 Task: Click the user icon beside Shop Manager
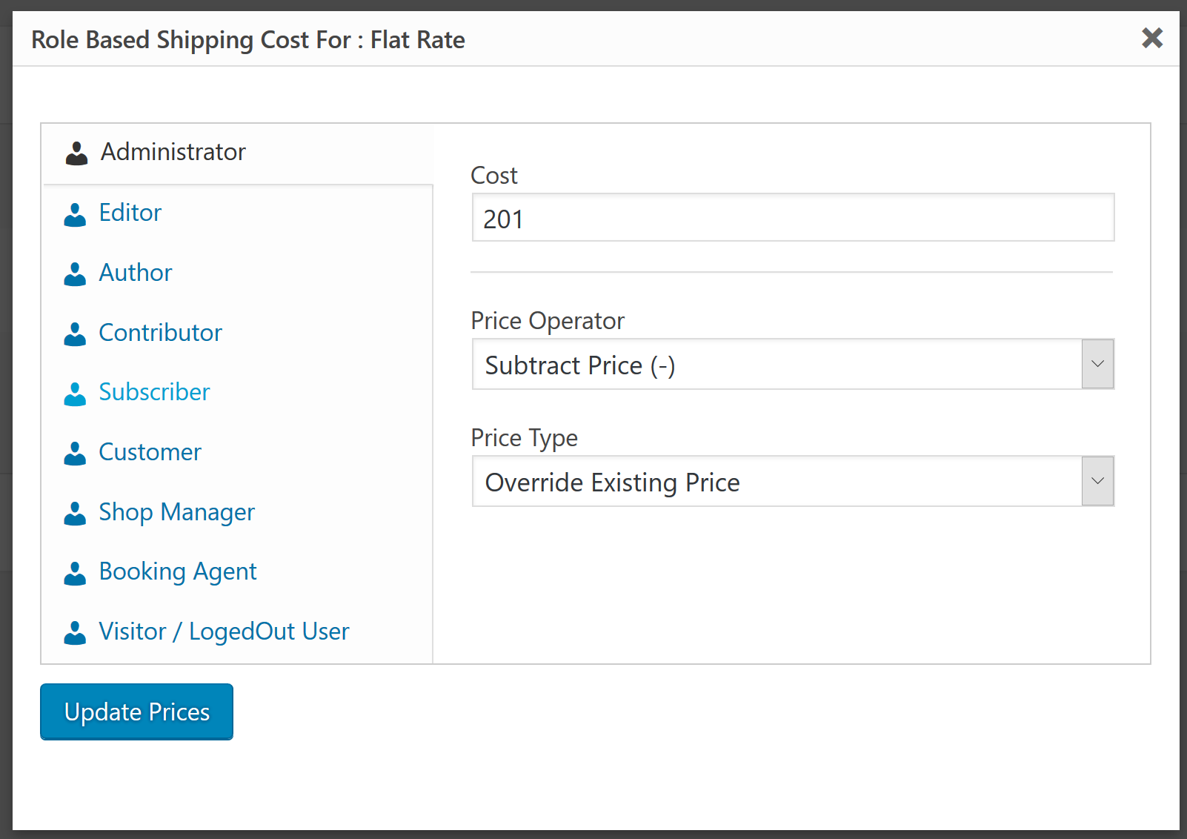pos(75,514)
